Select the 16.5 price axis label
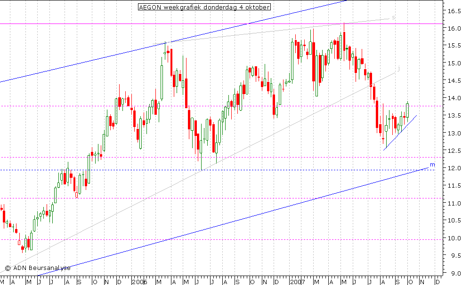This screenshot has width=462, height=285. click(454, 11)
